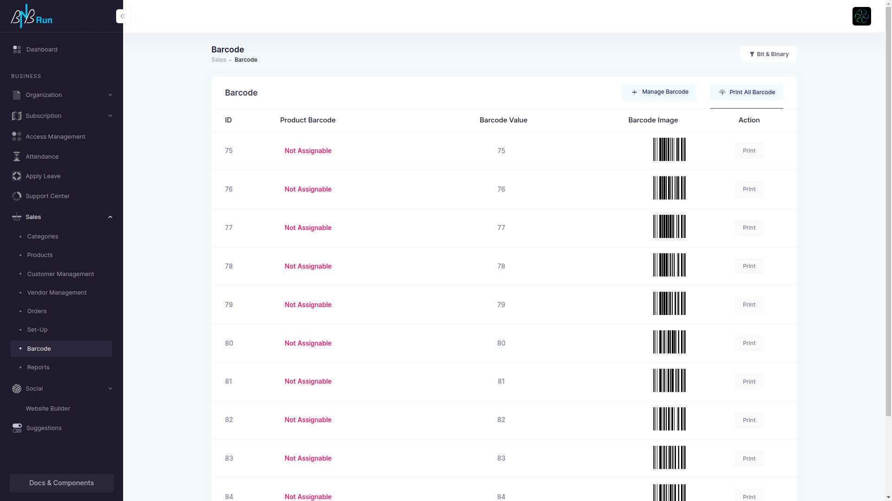Print the barcode for ID 83

[749, 459]
